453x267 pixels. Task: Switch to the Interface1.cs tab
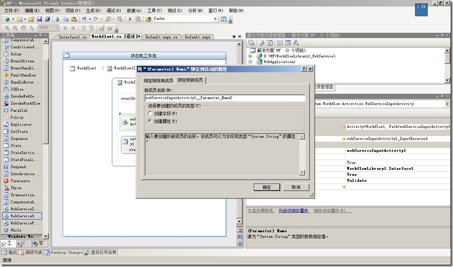click(x=72, y=37)
